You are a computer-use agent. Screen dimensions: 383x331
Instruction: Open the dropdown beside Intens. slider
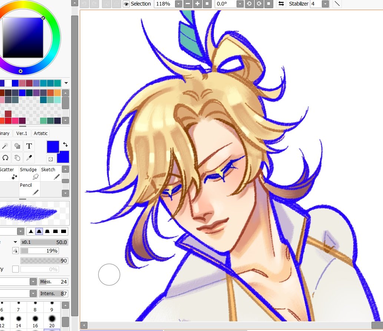pos(33,294)
